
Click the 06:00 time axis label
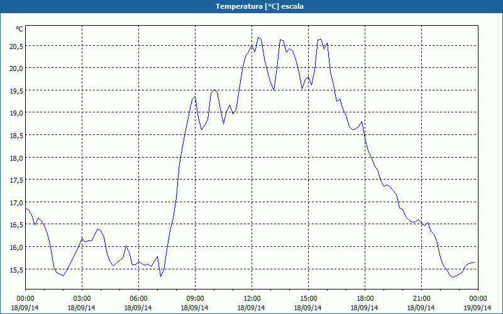coord(138,299)
